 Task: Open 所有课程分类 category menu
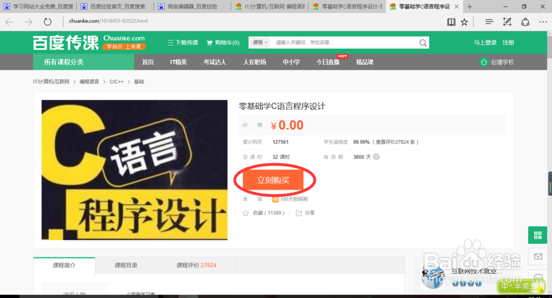(83, 62)
